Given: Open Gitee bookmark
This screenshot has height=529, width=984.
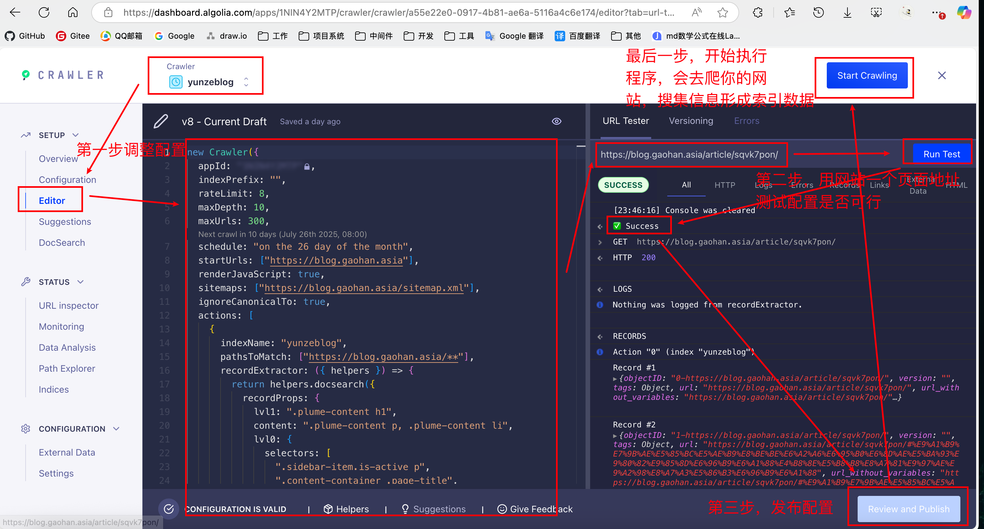Looking at the screenshot, I should tap(73, 36).
